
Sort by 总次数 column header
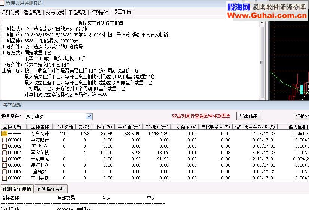85,127
